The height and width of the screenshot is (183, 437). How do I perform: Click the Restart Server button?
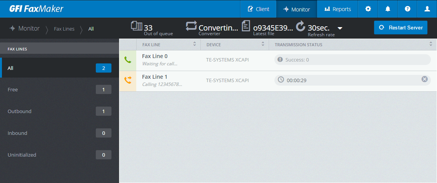(400, 28)
